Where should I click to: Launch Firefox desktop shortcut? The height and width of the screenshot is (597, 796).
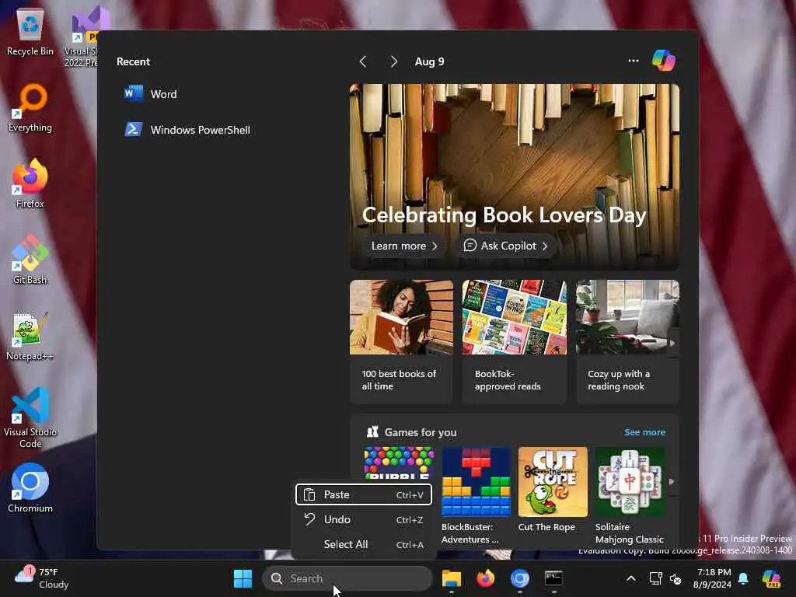click(30, 183)
